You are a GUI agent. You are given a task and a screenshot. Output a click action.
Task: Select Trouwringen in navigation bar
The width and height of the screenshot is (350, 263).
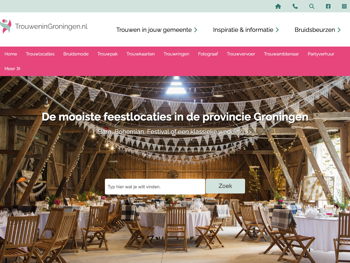176,54
